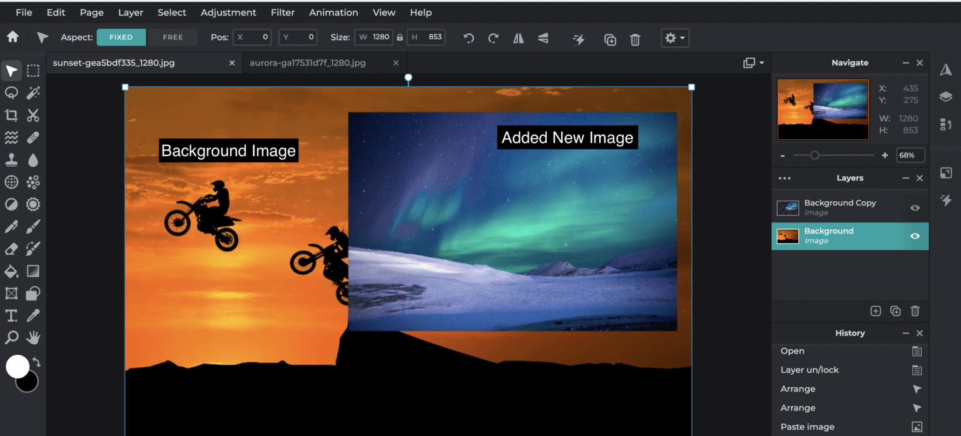
Task: Toggle visibility of the Background layer
Action: [x=915, y=236]
